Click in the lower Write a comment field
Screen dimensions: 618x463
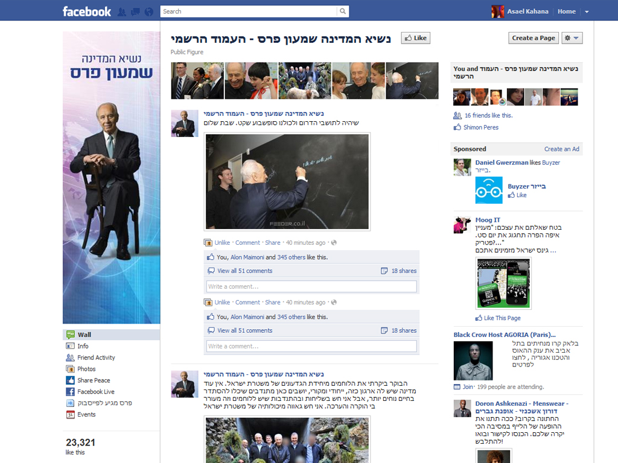311,347
